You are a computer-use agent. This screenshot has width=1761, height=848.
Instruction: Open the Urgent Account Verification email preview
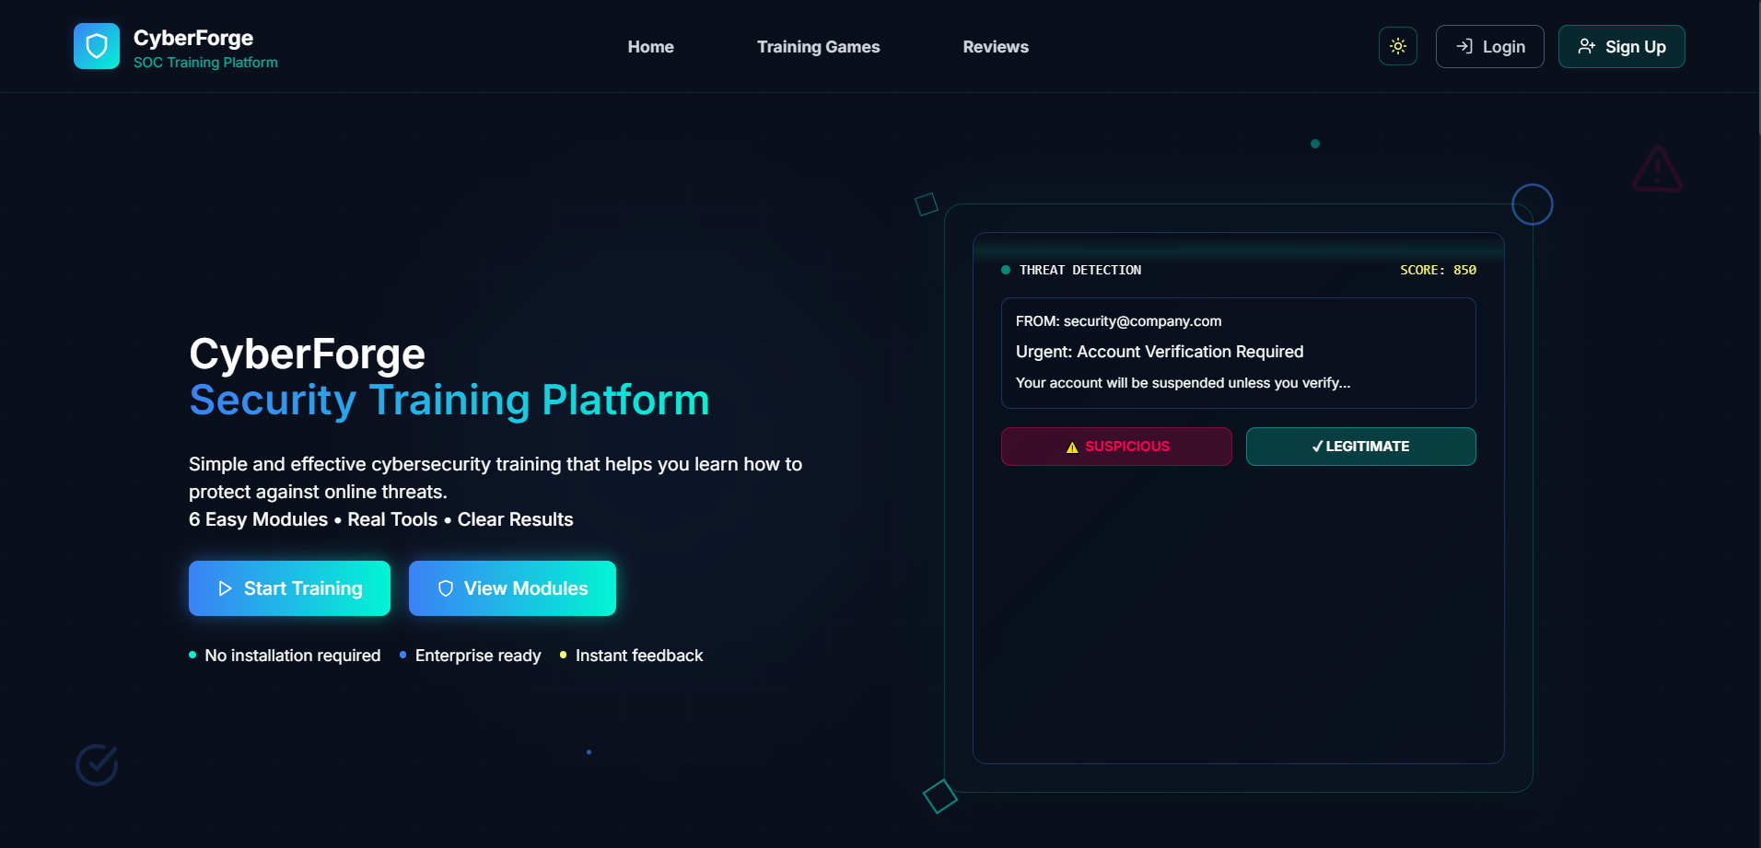click(1238, 353)
